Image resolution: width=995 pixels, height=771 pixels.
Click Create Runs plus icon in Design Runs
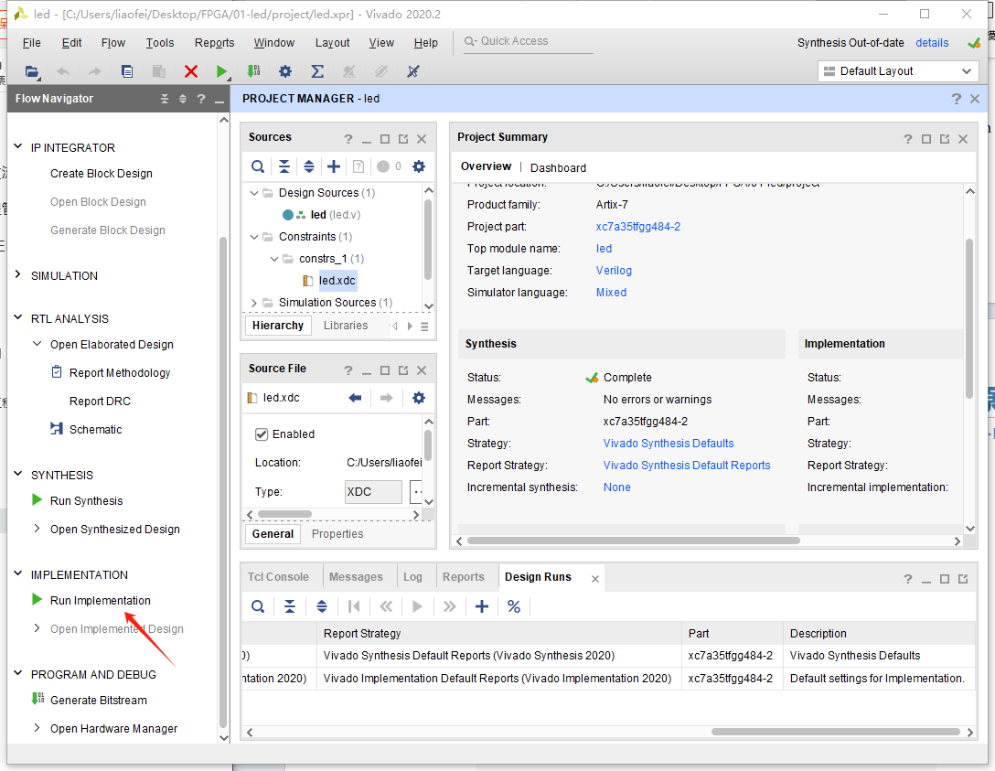click(482, 606)
